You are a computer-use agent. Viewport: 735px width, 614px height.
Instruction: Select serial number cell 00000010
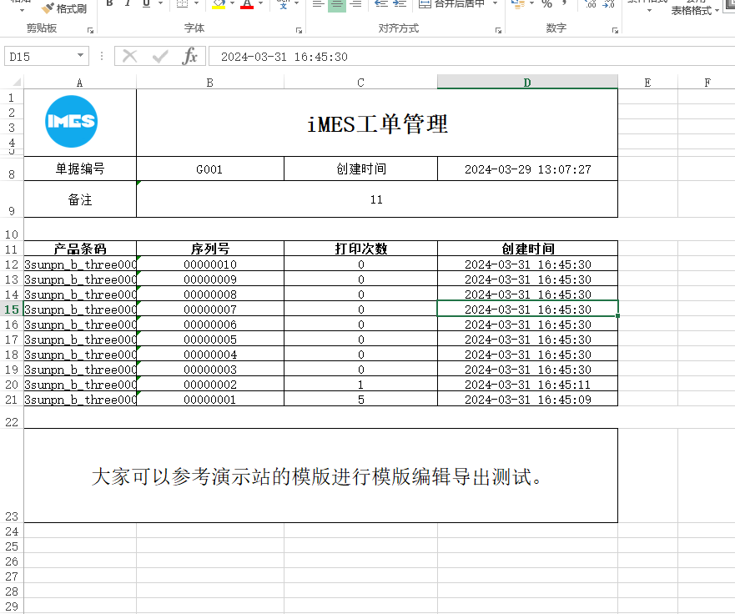pyautogui.click(x=210, y=264)
